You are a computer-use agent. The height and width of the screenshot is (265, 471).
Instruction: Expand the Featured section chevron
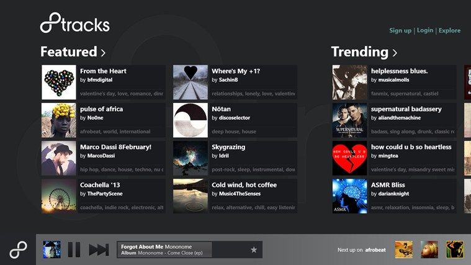103,53
